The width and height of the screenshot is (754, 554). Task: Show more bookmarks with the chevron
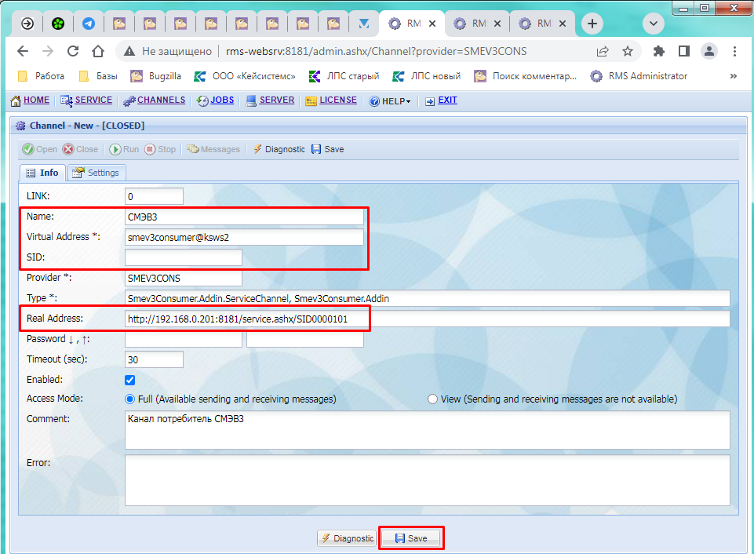[x=734, y=76]
